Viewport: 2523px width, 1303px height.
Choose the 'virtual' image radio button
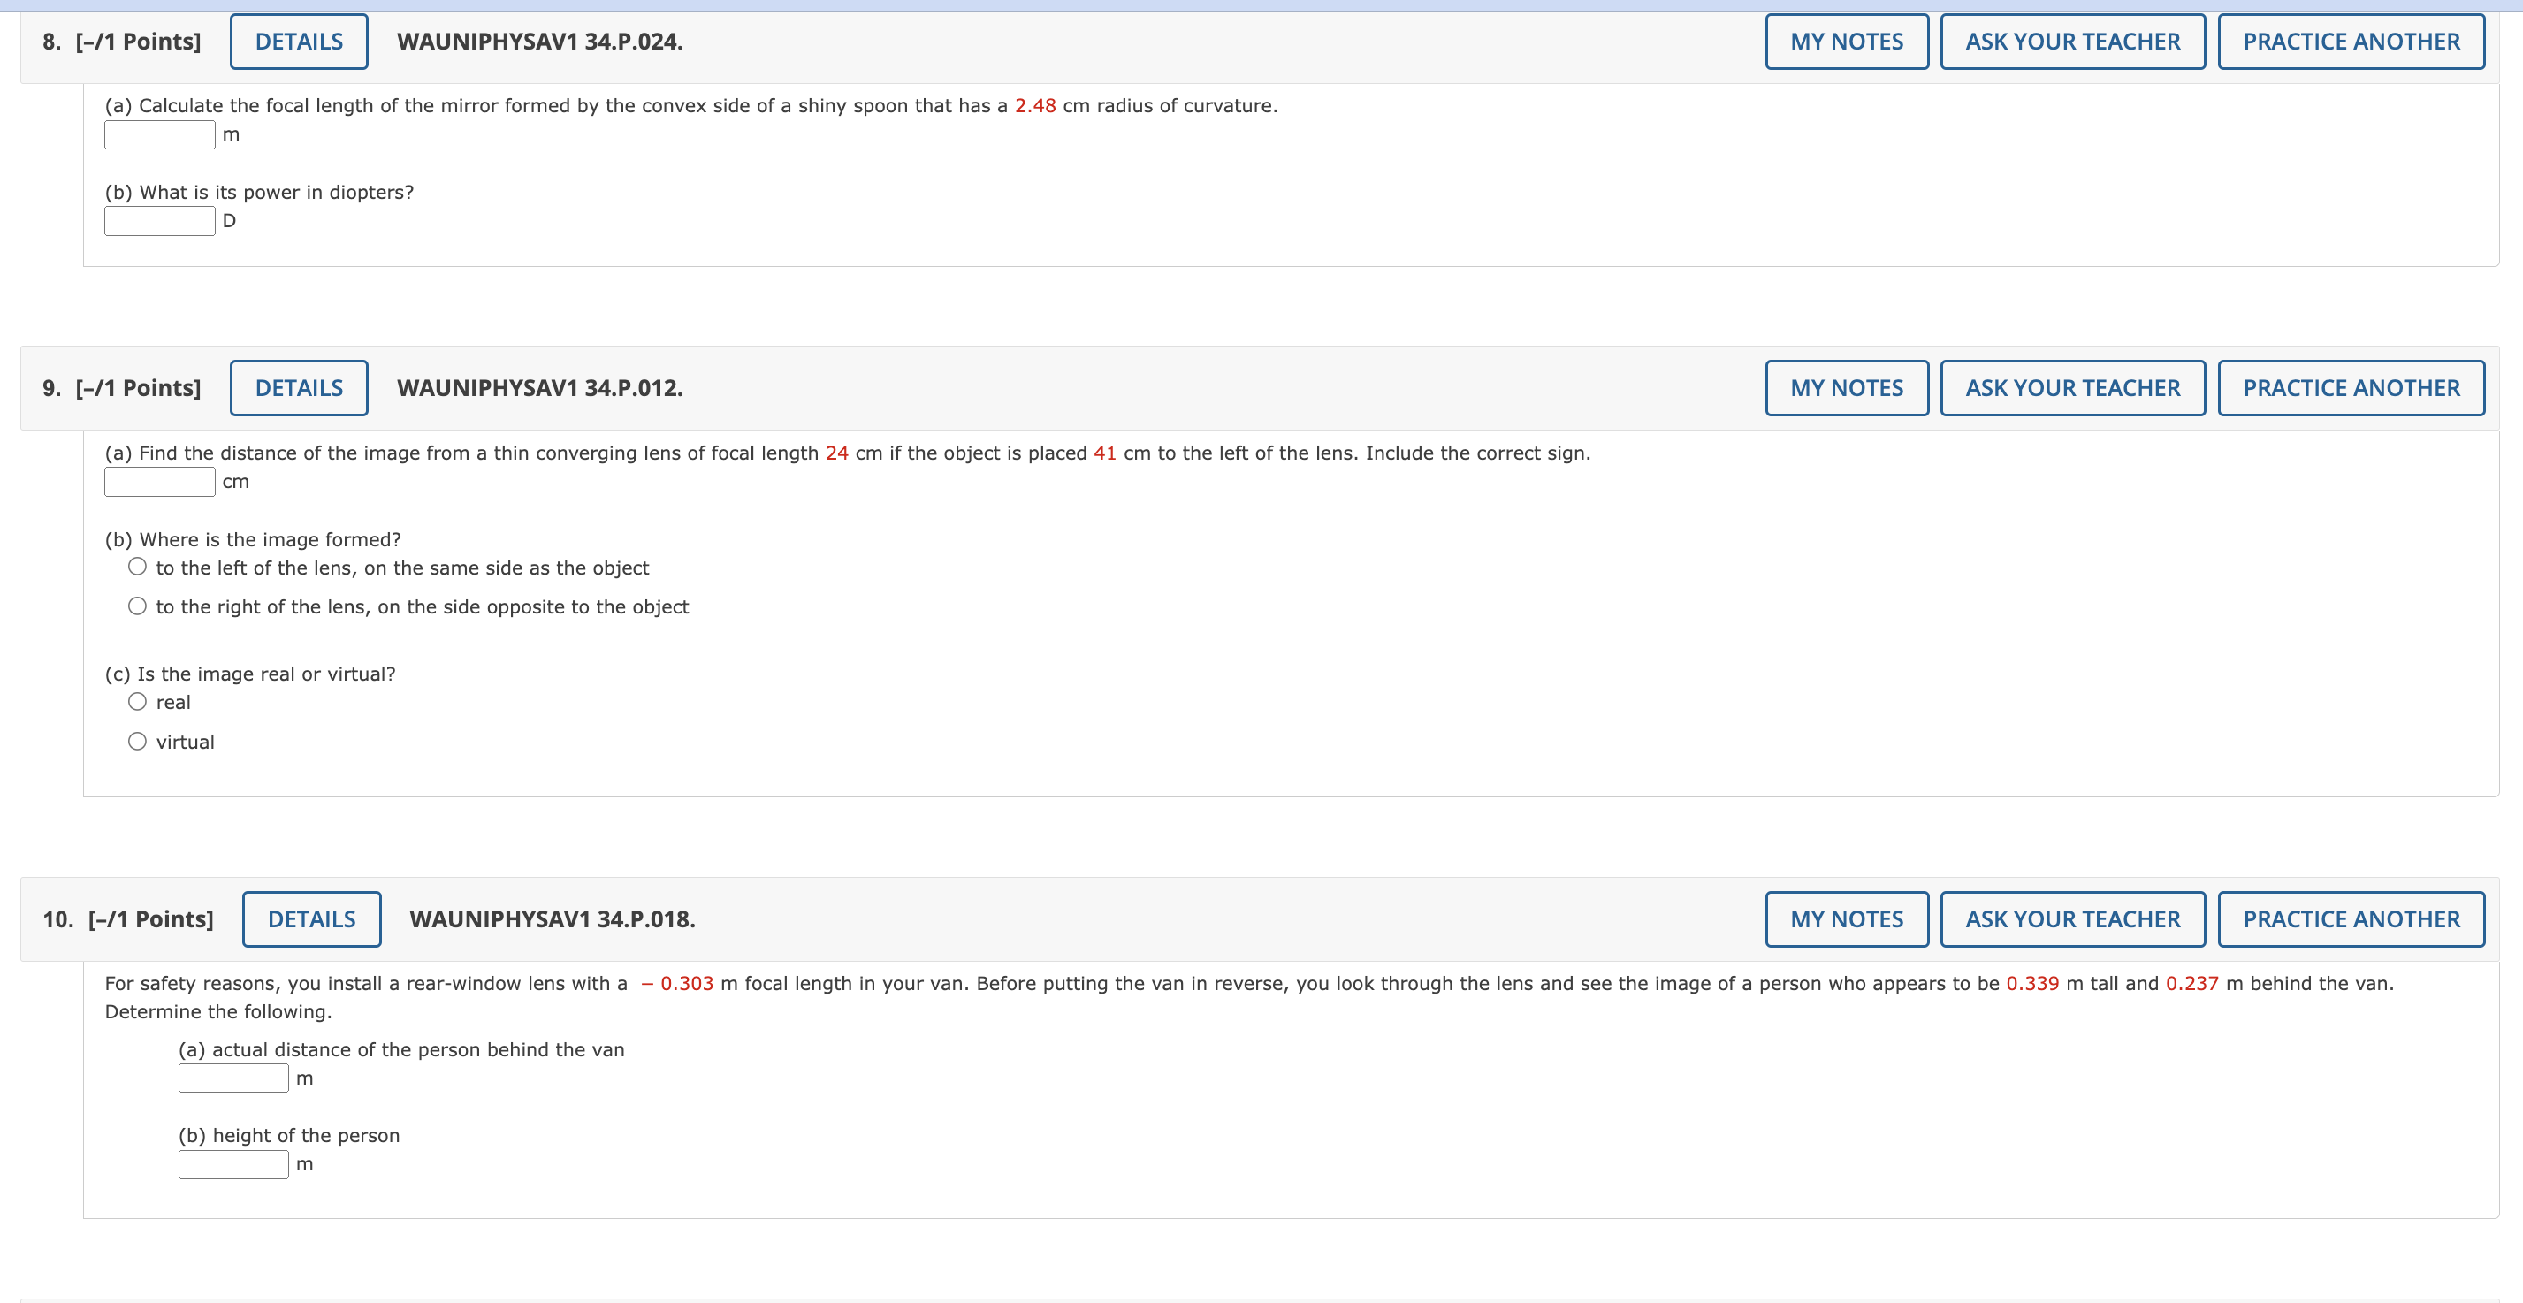[x=137, y=742]
